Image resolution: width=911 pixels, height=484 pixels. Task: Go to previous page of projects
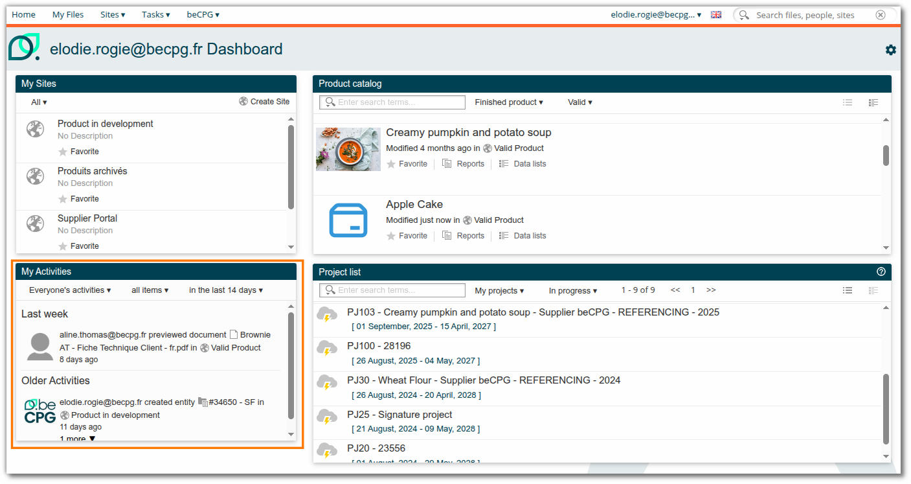(675, 290)
